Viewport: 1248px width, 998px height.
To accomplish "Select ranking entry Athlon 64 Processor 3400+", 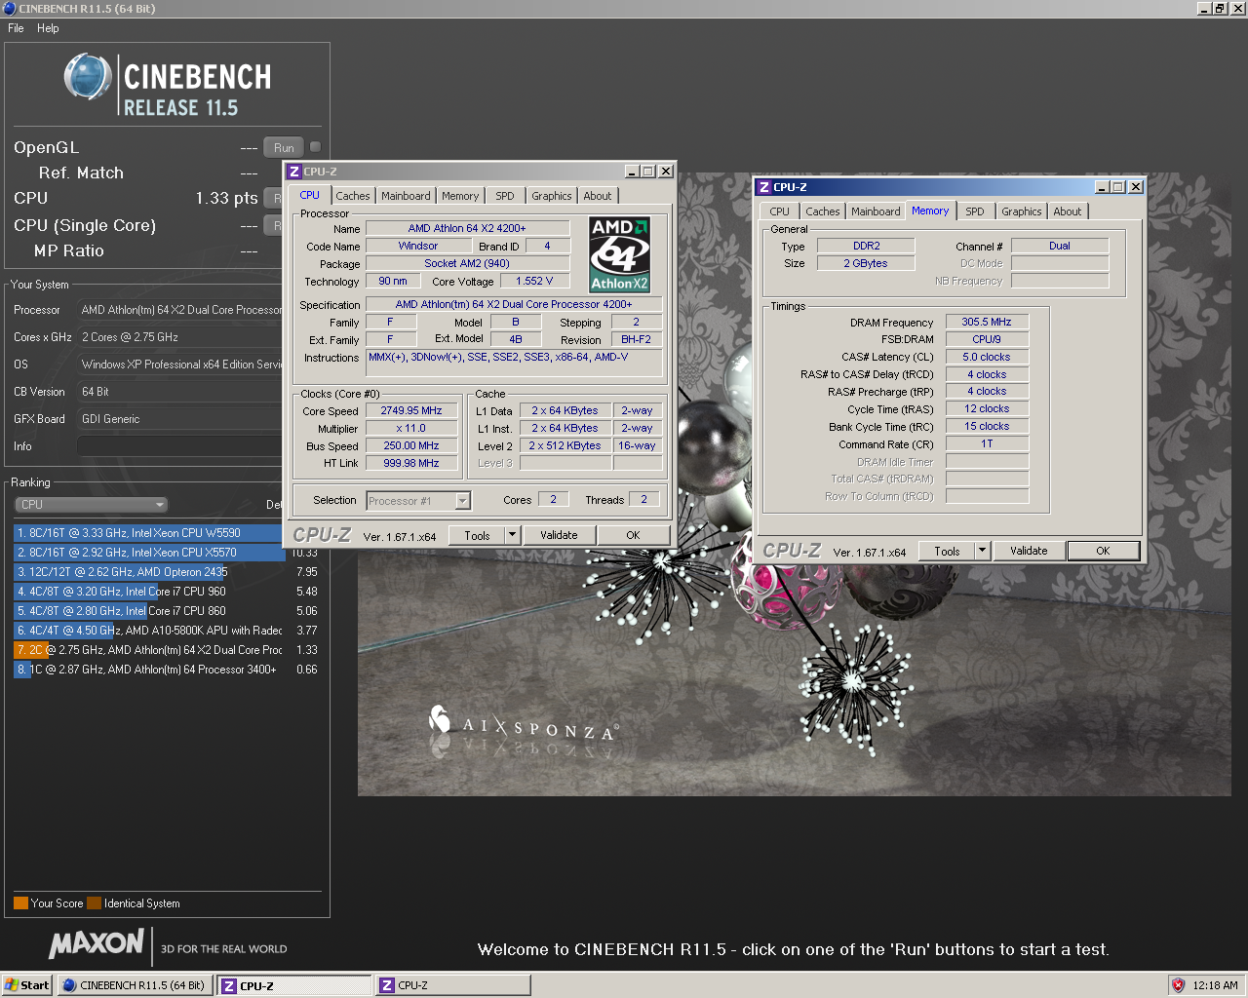I will pyautogui.click(x=166, y=670).
